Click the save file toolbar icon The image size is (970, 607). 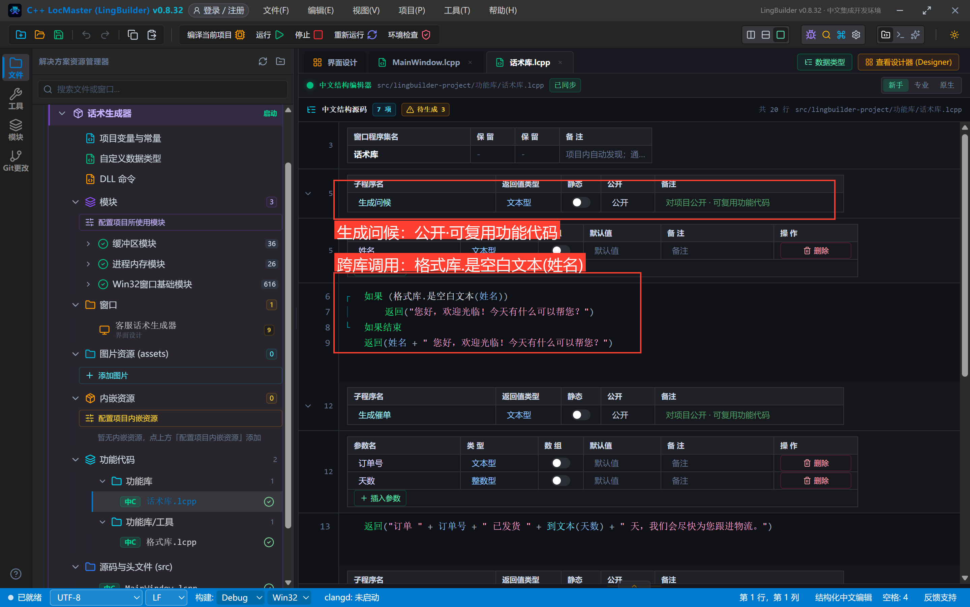[x=59, y=35]
